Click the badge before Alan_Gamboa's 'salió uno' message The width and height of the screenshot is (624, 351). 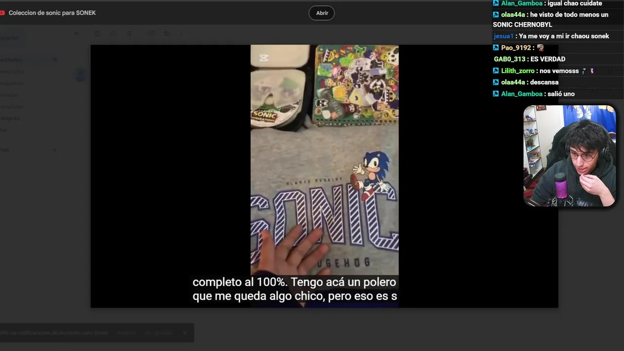tap(496, 94)
